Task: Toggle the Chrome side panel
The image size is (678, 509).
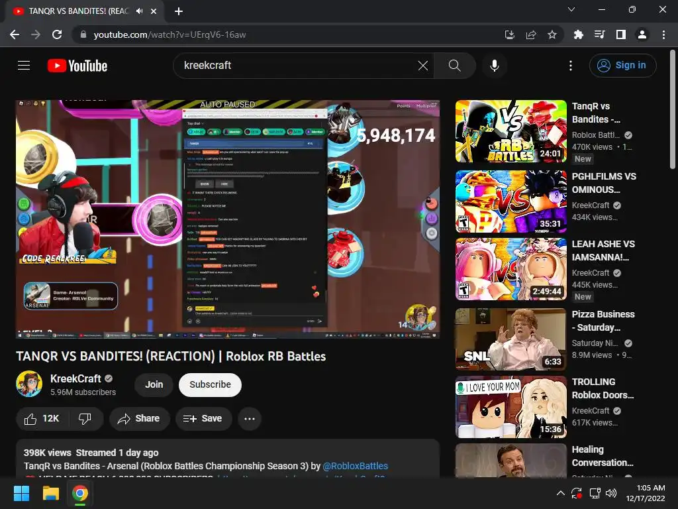Action: pos(621,34)
